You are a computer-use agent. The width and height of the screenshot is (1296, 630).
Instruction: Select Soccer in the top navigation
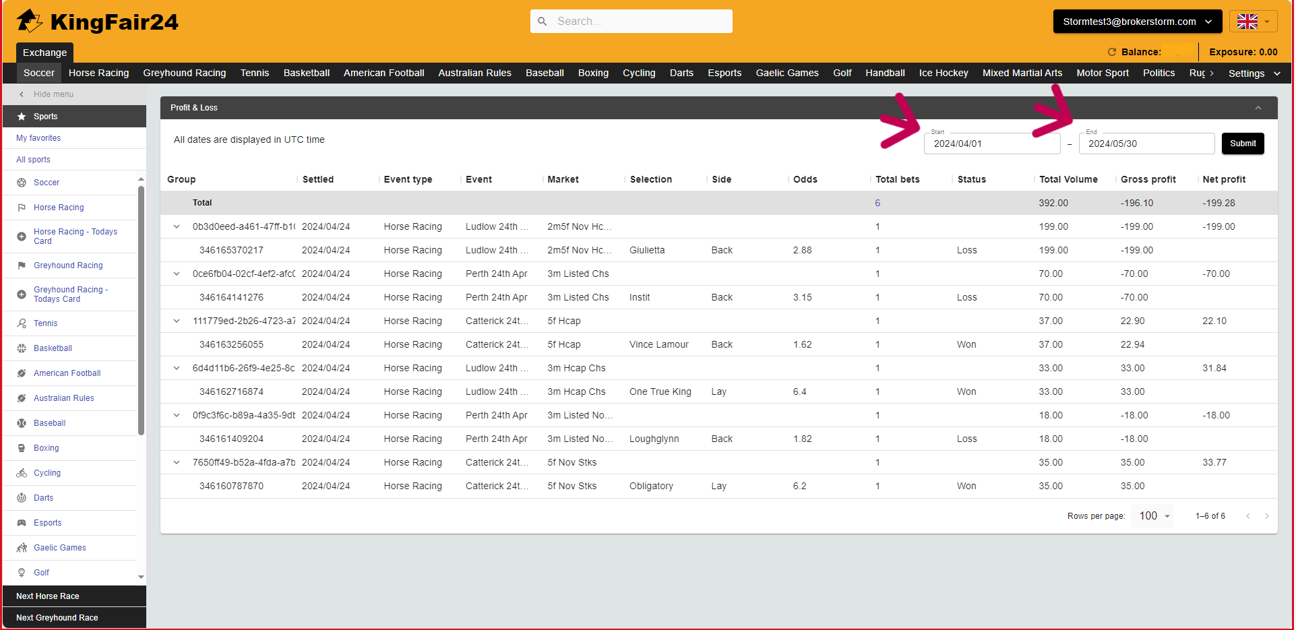point(39,73)
